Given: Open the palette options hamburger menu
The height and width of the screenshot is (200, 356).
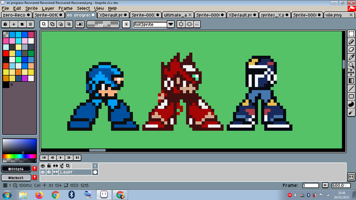Looking at the screenshot, I should 30,24.
